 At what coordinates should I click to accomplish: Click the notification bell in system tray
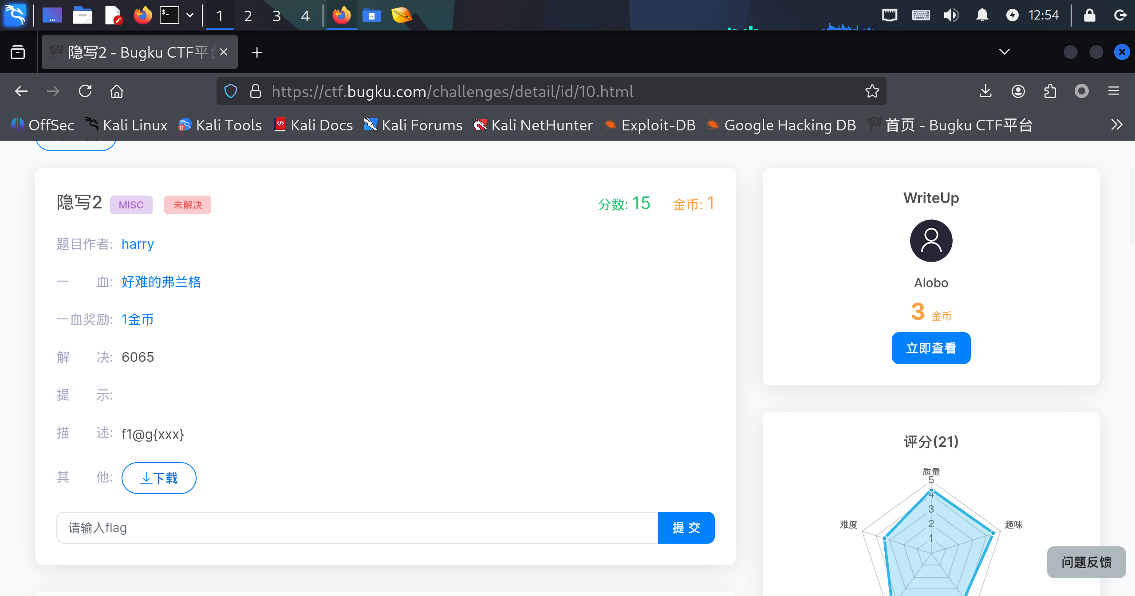[x=982, y=16]
